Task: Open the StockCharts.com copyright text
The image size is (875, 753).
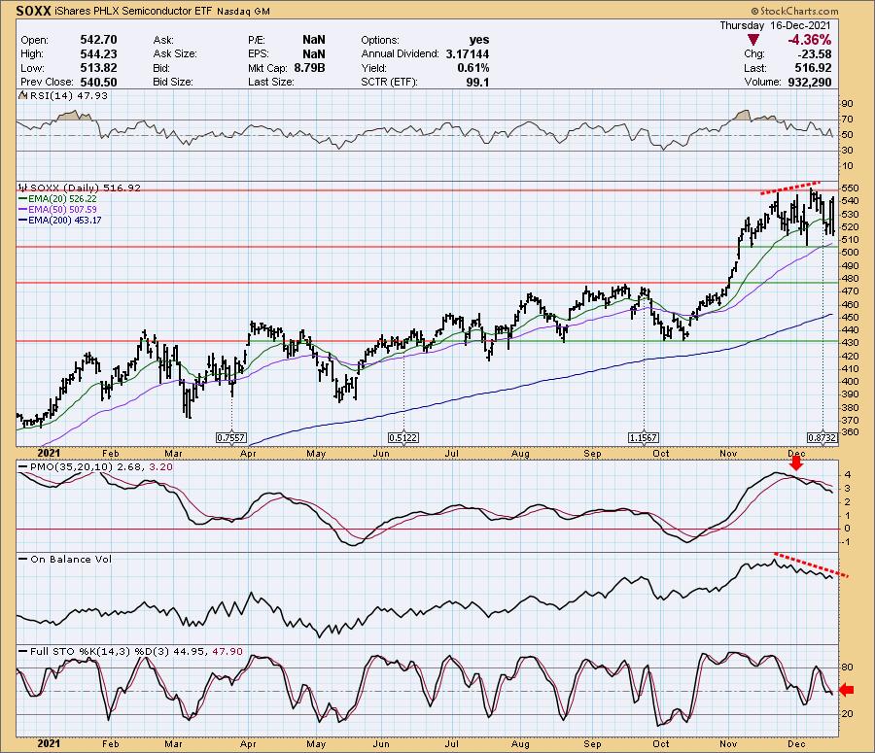Action: click(794, 11)
